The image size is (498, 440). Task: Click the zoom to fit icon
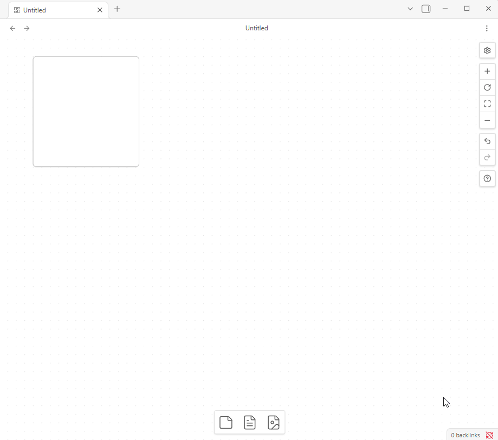[x=487, y=104]
